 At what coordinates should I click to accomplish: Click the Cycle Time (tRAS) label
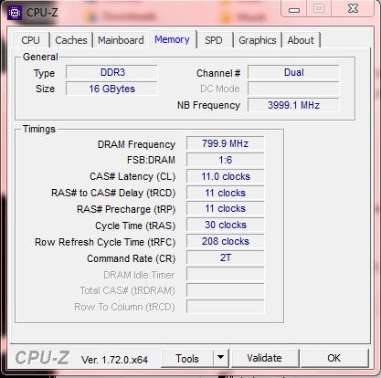point(135,226)
